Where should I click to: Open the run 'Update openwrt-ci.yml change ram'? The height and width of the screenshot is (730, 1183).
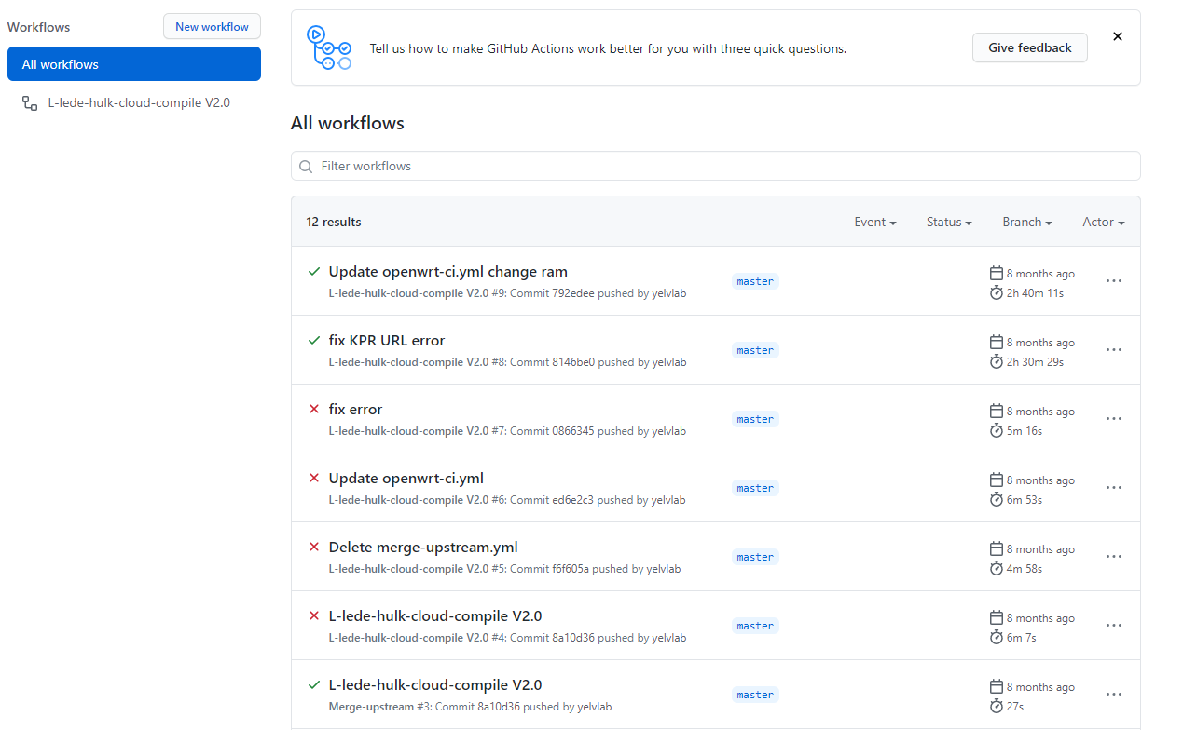(448, 272)
